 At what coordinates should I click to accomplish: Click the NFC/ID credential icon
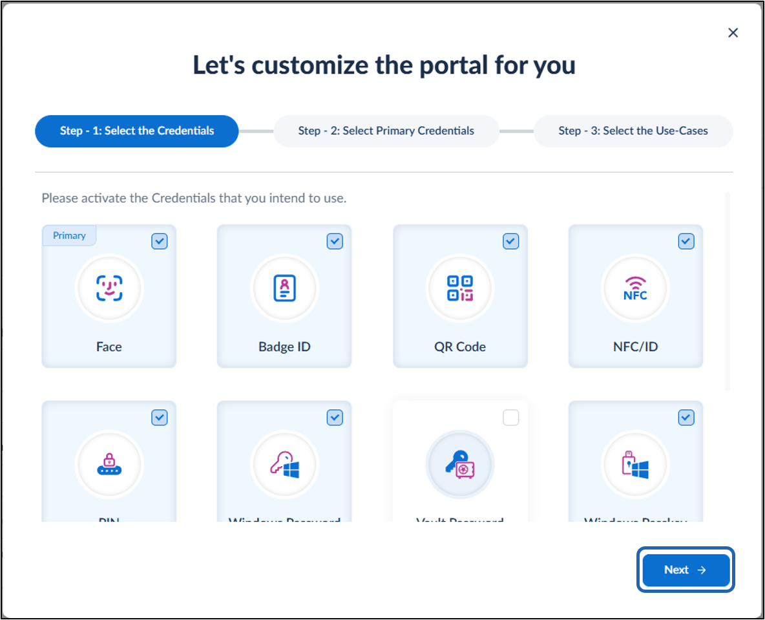[635, 288]
